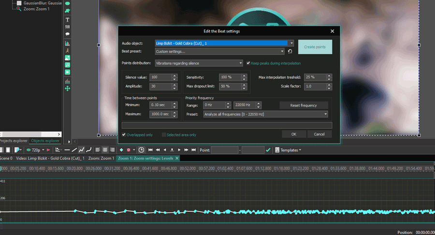Open Video: Limp Bizkit timeline tab
This screenshot has height=235, width=435.
pos(50,159)
